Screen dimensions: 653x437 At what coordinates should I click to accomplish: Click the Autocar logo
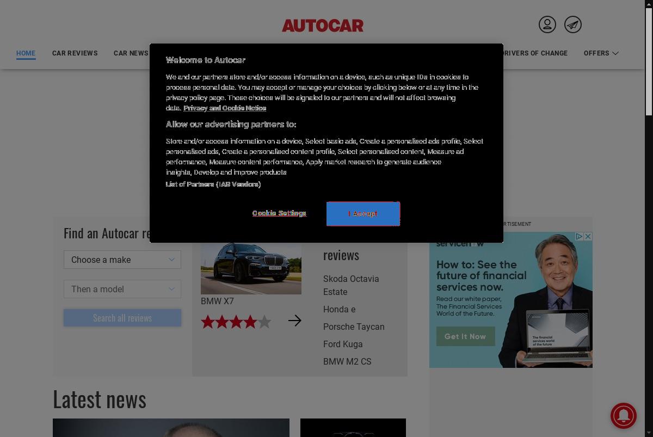(323, 26)
